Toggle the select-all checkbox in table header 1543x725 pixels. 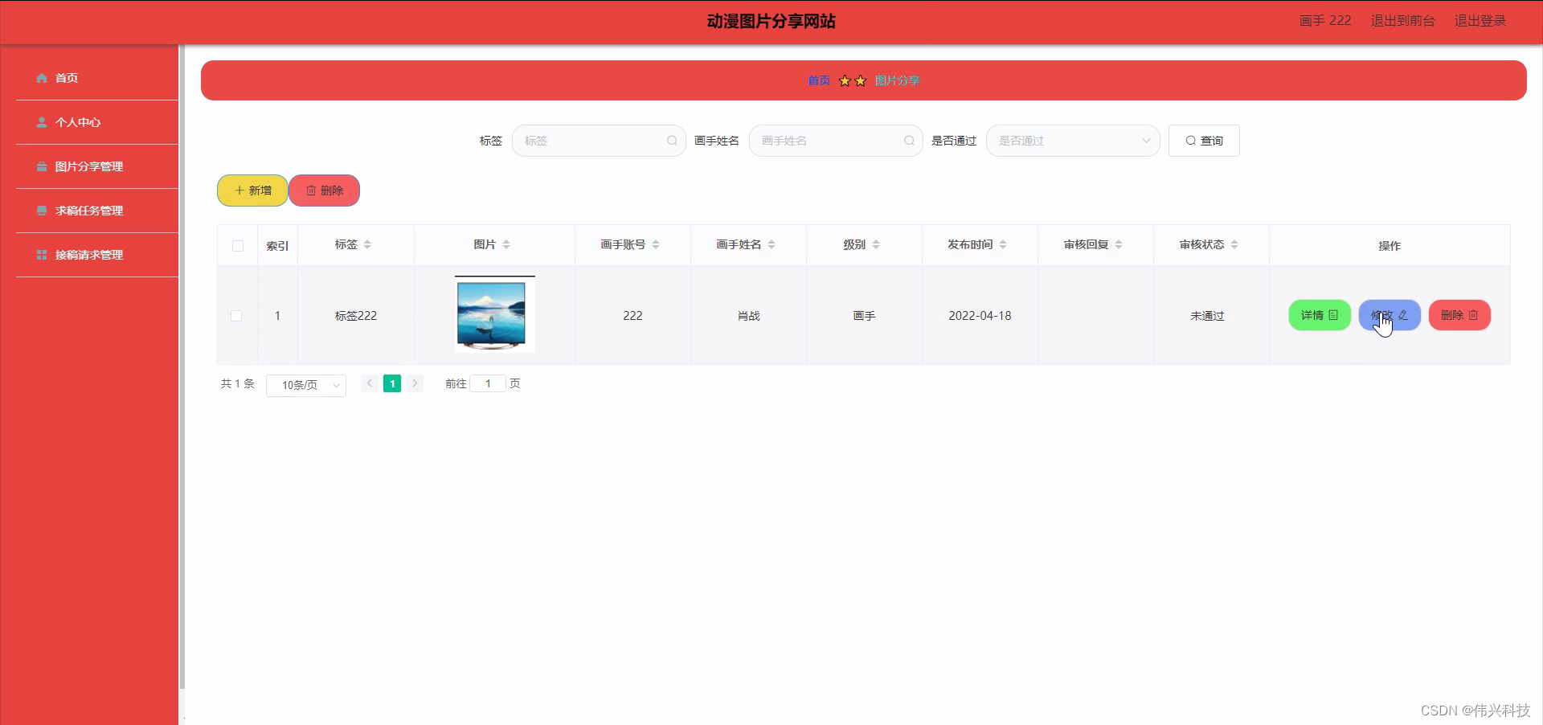point(236,247)
